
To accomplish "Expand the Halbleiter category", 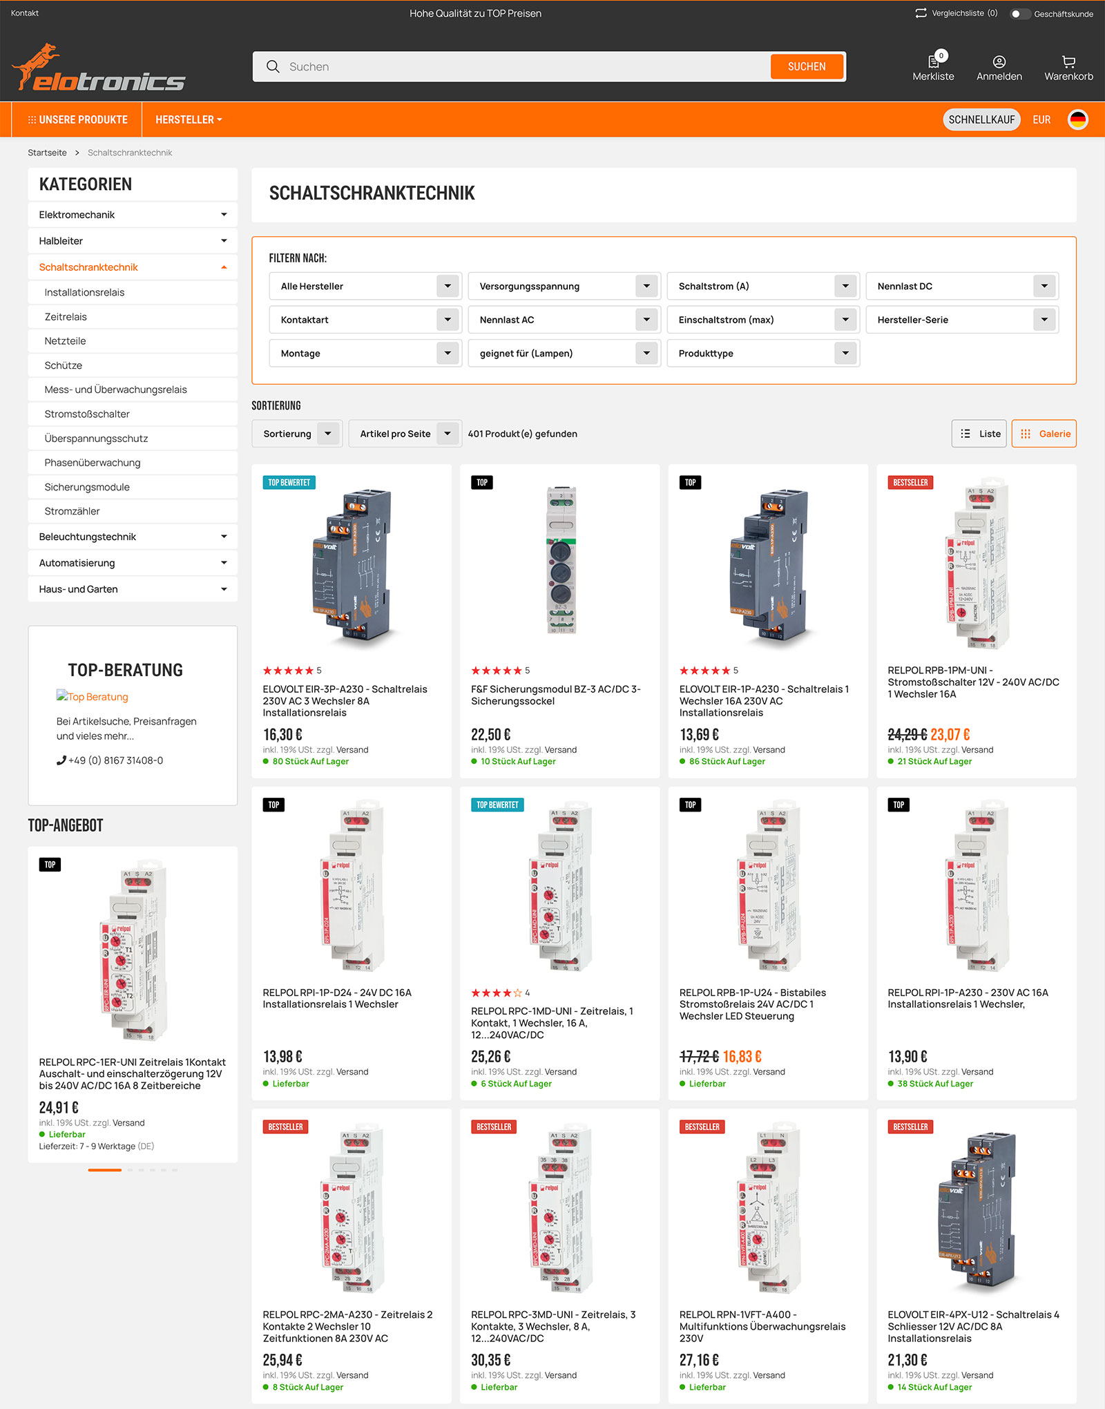I will tap(133, 241).
